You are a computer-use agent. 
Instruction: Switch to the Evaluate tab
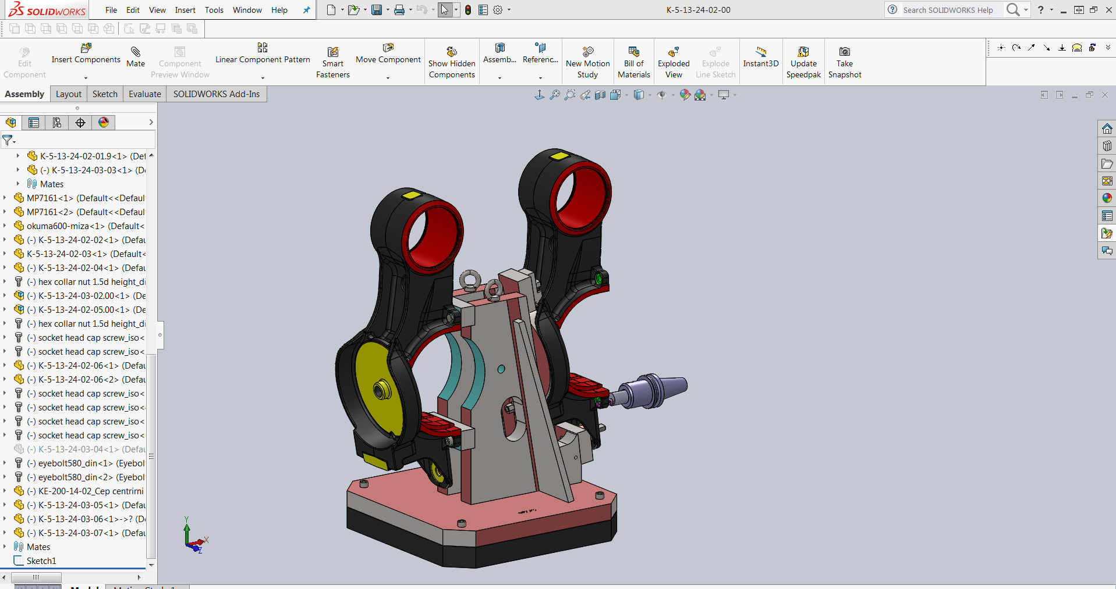[145, 94]
